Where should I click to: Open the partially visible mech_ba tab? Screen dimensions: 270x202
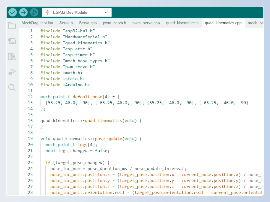pyautogui.click(x=256, y=23)
